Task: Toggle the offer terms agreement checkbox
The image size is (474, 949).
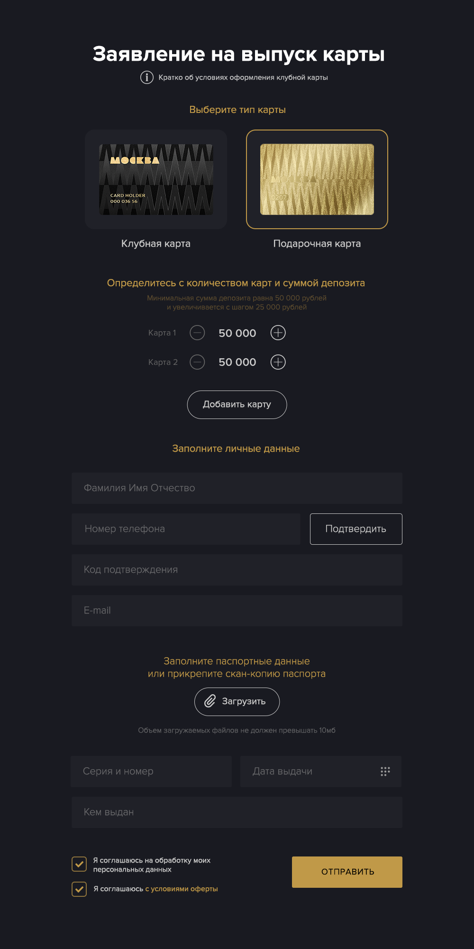Action: (x=79, y=889)
